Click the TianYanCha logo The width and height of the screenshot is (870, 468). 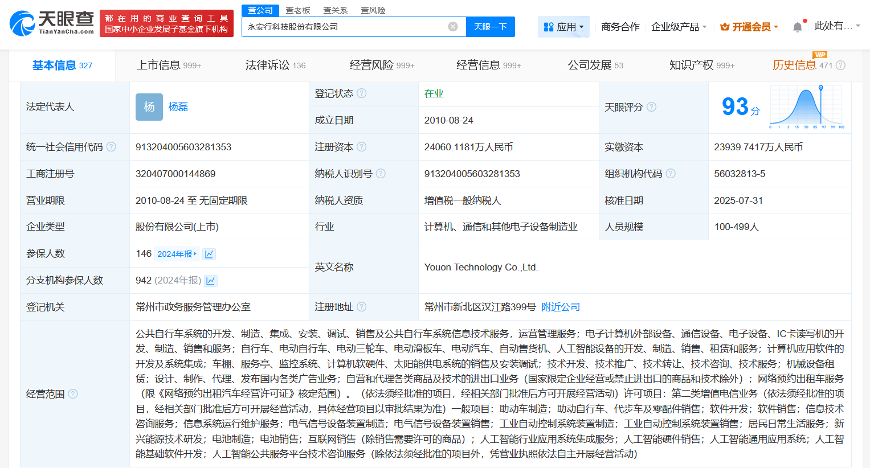click(52, 23)
